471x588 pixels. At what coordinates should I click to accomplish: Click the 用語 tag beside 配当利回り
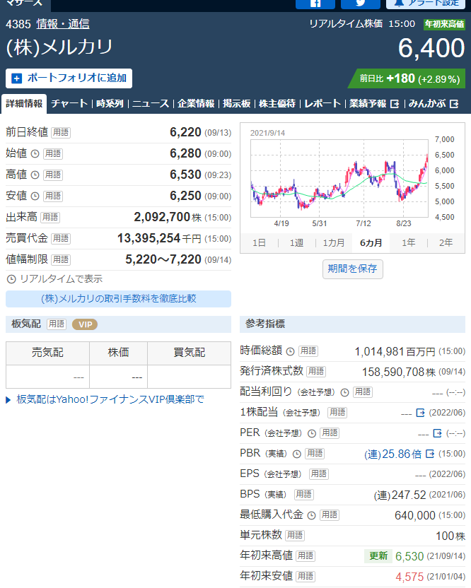[x=363, y=392]
